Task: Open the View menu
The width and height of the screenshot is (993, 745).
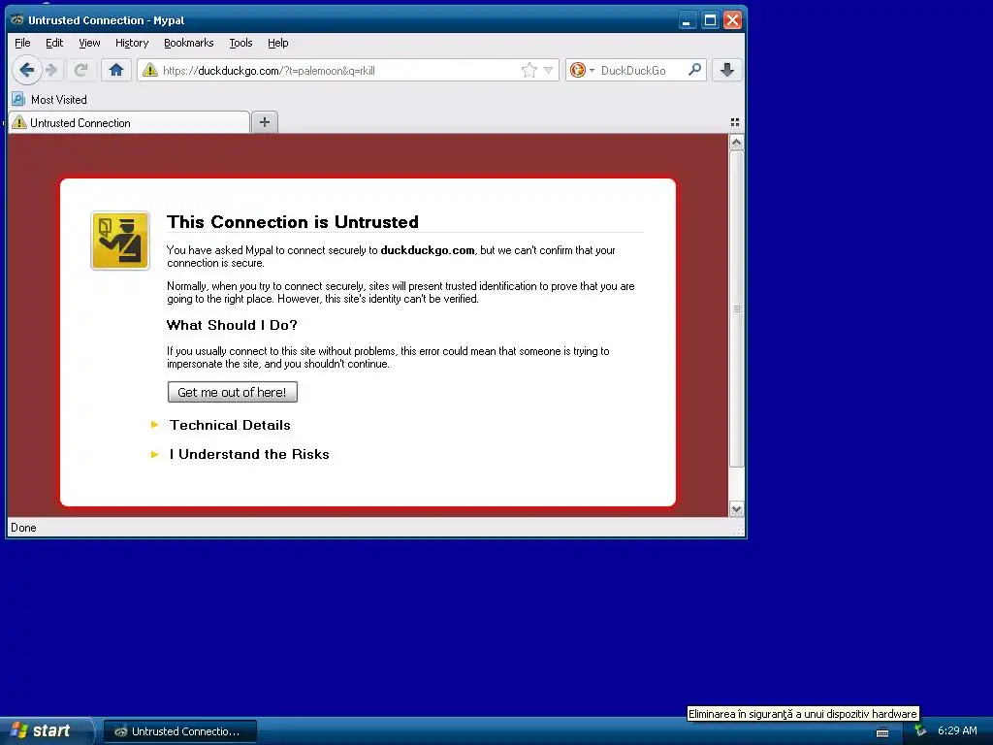Action: pos(89,43)
